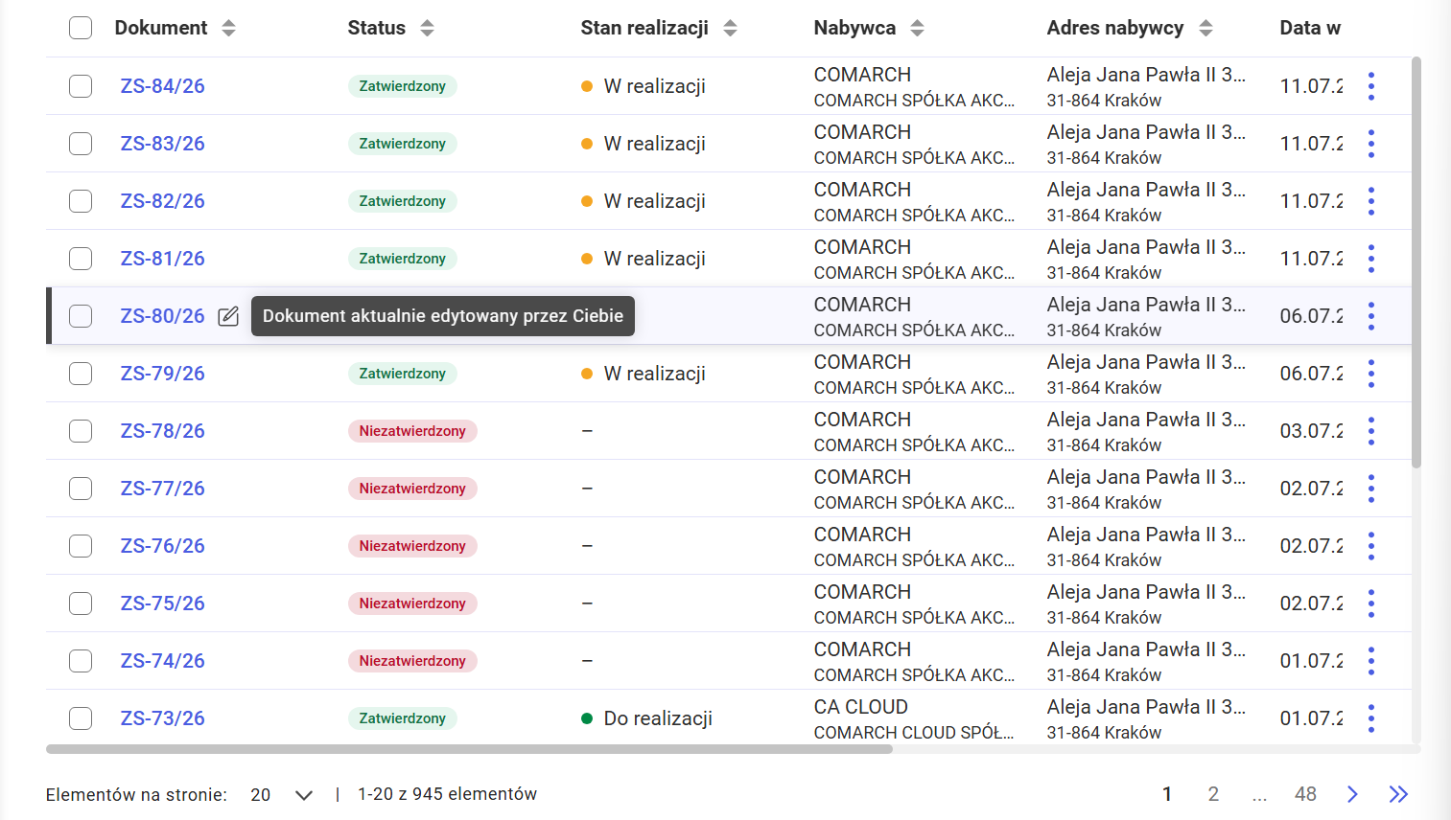Open items per page dropdown showing 20
Image resolution: width=1451 pixels, height=820 pixels.
coord(281,794)
